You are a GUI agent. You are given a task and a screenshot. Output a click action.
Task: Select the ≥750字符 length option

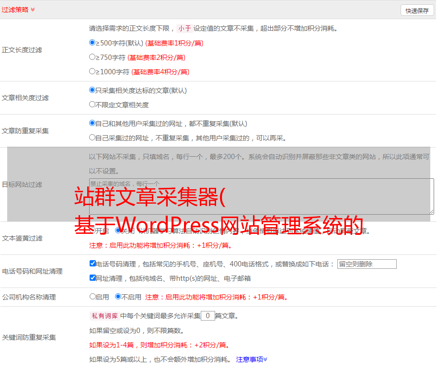click(92, 57)
